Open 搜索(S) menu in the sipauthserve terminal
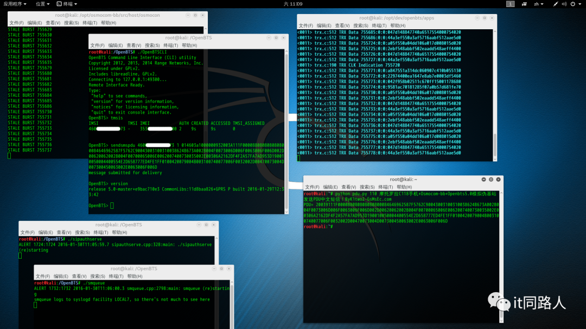 (x=82, y=233)
